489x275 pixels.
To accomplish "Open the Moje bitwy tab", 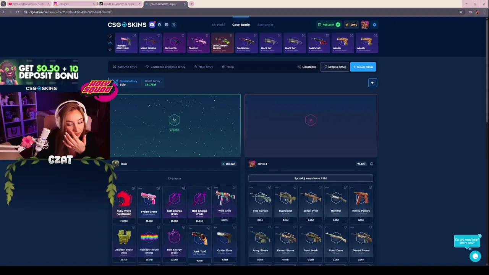I will tap(203, 67).
